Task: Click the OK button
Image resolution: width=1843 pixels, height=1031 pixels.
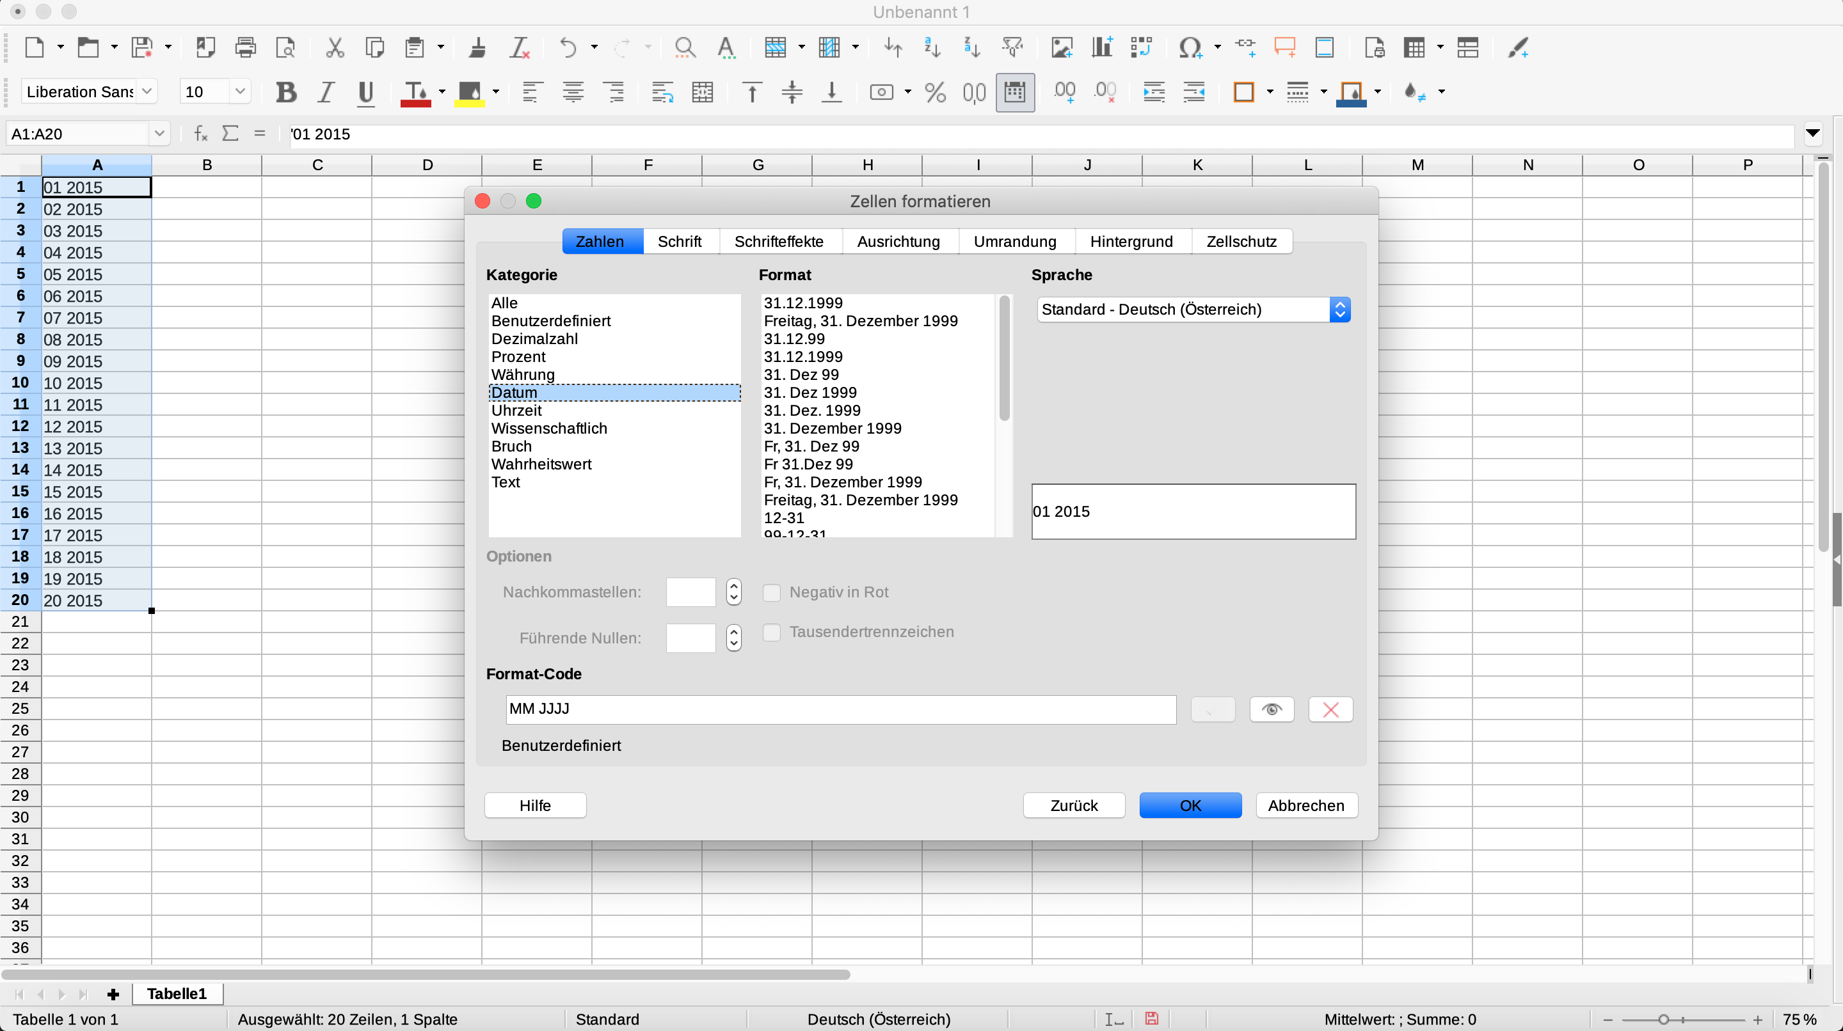Action: (x=1190, y=806)
